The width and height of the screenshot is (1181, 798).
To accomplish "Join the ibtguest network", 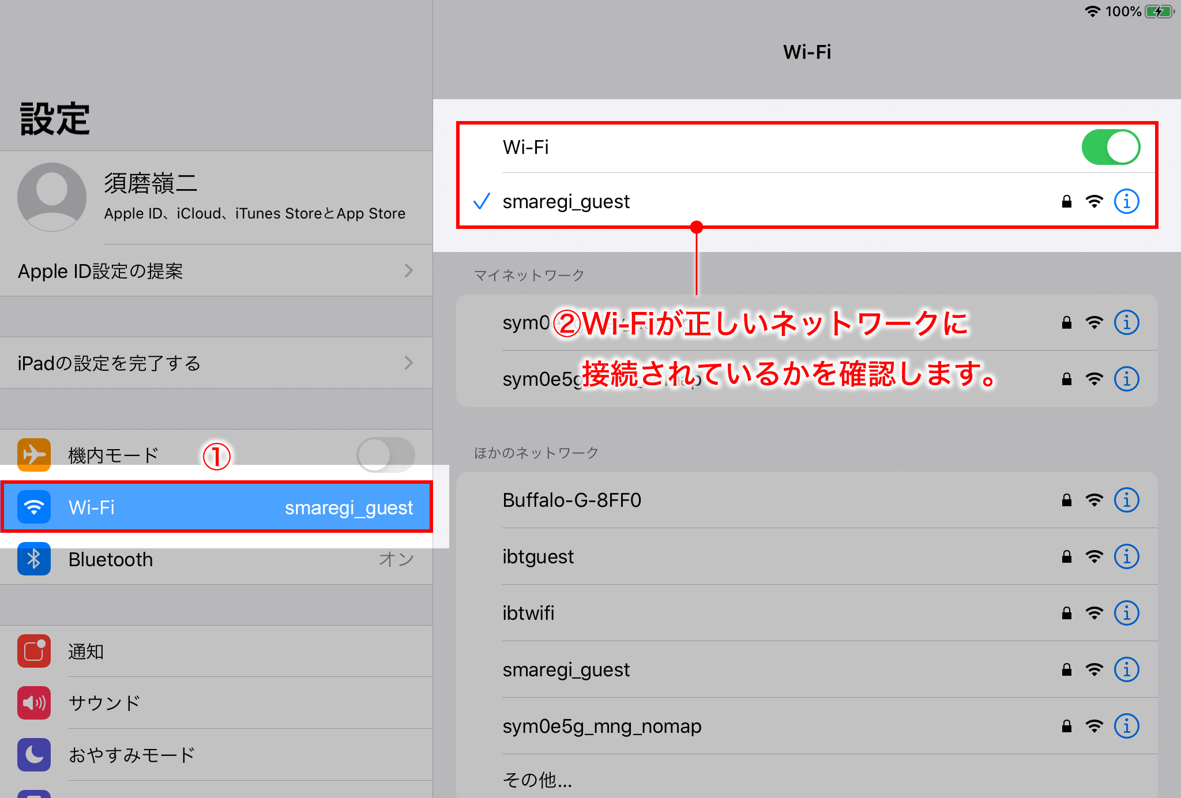I will point(807,556).
